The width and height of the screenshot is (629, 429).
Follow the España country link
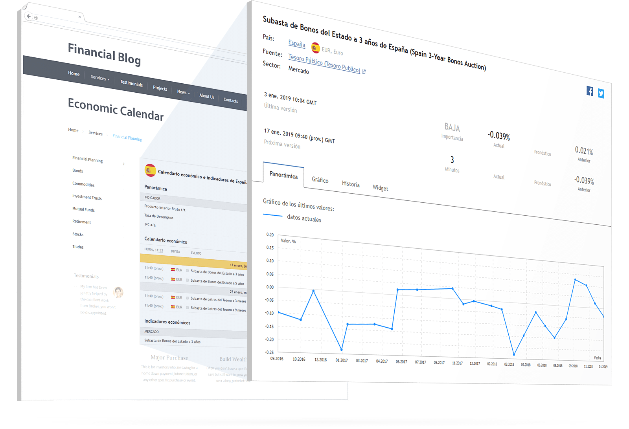296,44
